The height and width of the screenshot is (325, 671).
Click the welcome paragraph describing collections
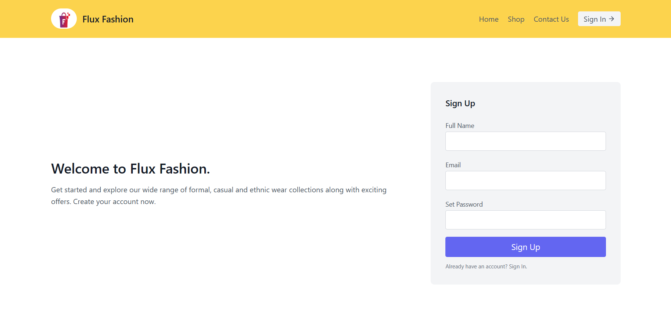pos(219,195)
